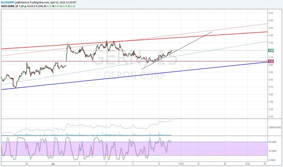Click the 13 date label on time axis
283x167 pixels.
(159, 164)
